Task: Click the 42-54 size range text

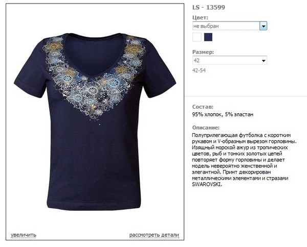Action: click(x=199, y=70)
